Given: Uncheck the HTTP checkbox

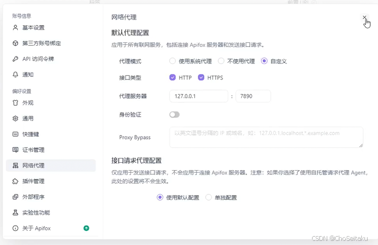Looking at the screenshot, I should click(172, 77).
